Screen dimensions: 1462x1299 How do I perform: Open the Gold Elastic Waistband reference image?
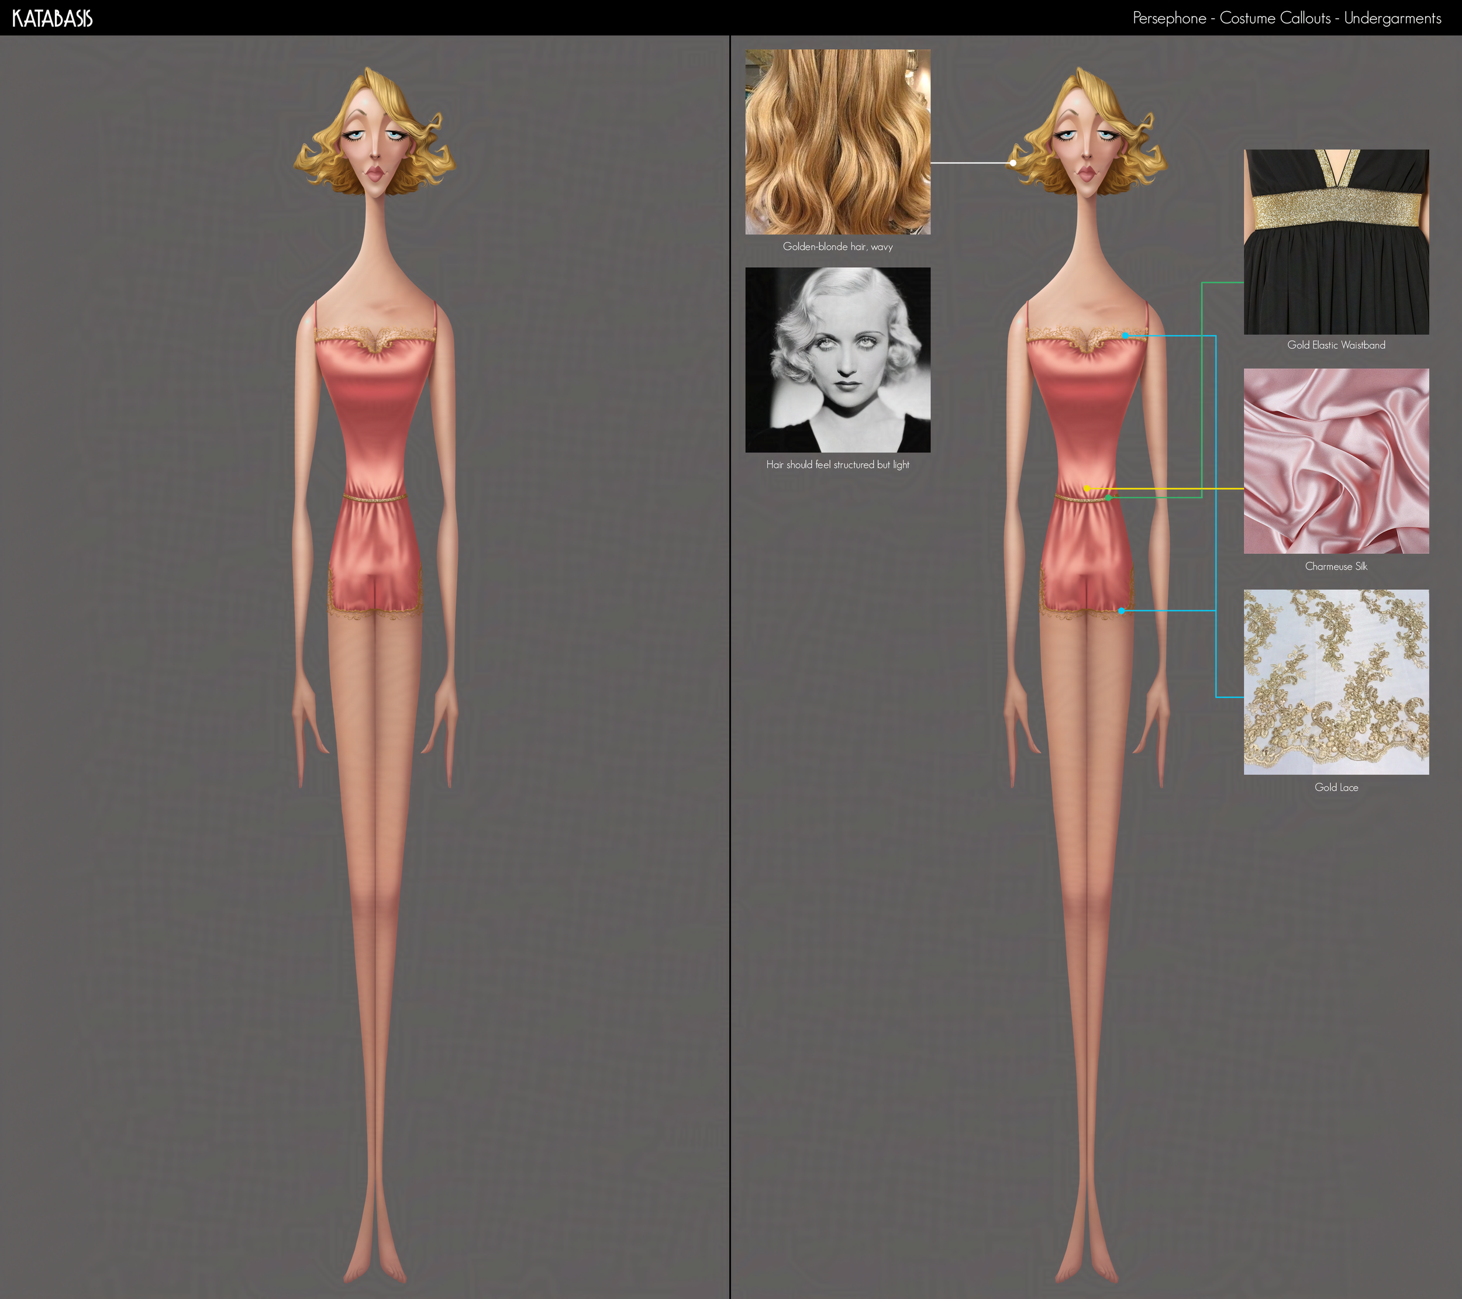tap(1336, 241)
